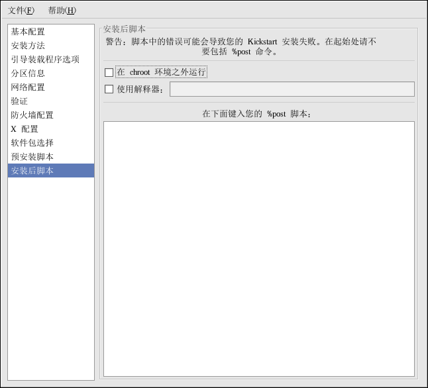428x388 pixels.
Task: Open 引导装载程序选项 settings
Action: click(x=45, y=60)
